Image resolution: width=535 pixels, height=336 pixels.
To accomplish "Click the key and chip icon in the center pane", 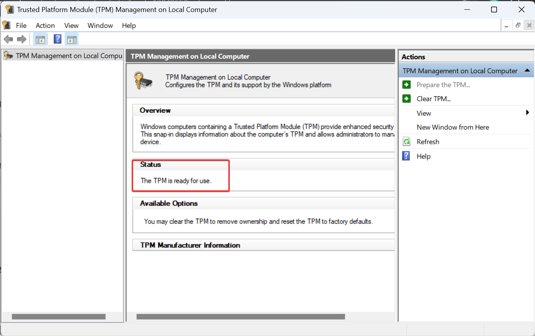I will [143, 81].
